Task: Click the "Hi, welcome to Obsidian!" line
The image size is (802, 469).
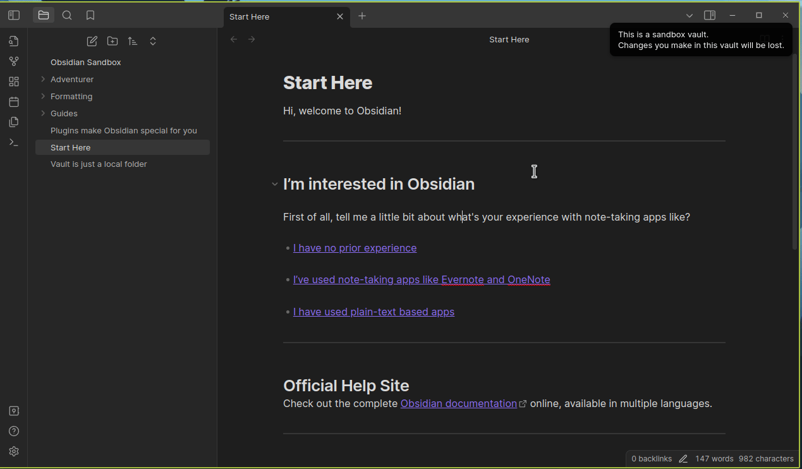Action: tap(342, 111)
